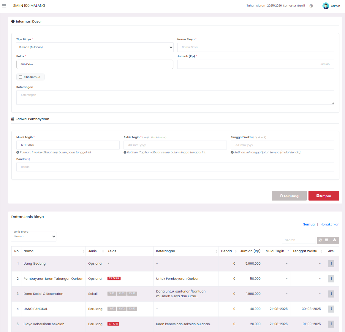The width and height of the screenshot is (345, 332).
Task: Refresh the fee list table
Action: pyautogui.click(x=320, y=240)
